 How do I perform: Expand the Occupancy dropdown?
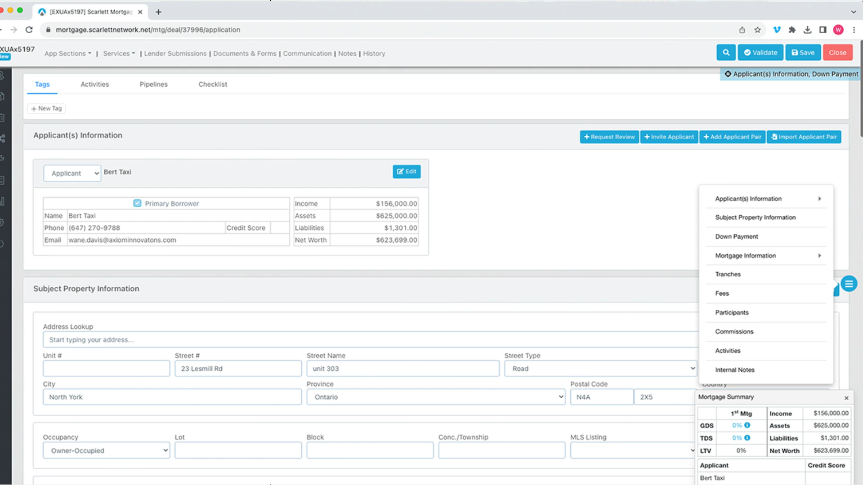[106, 450]
